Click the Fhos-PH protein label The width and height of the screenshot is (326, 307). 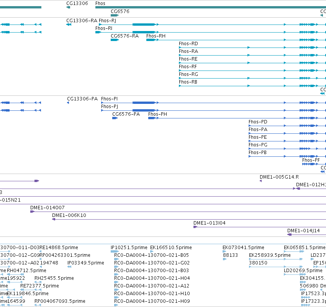click(x=157, y=114)
